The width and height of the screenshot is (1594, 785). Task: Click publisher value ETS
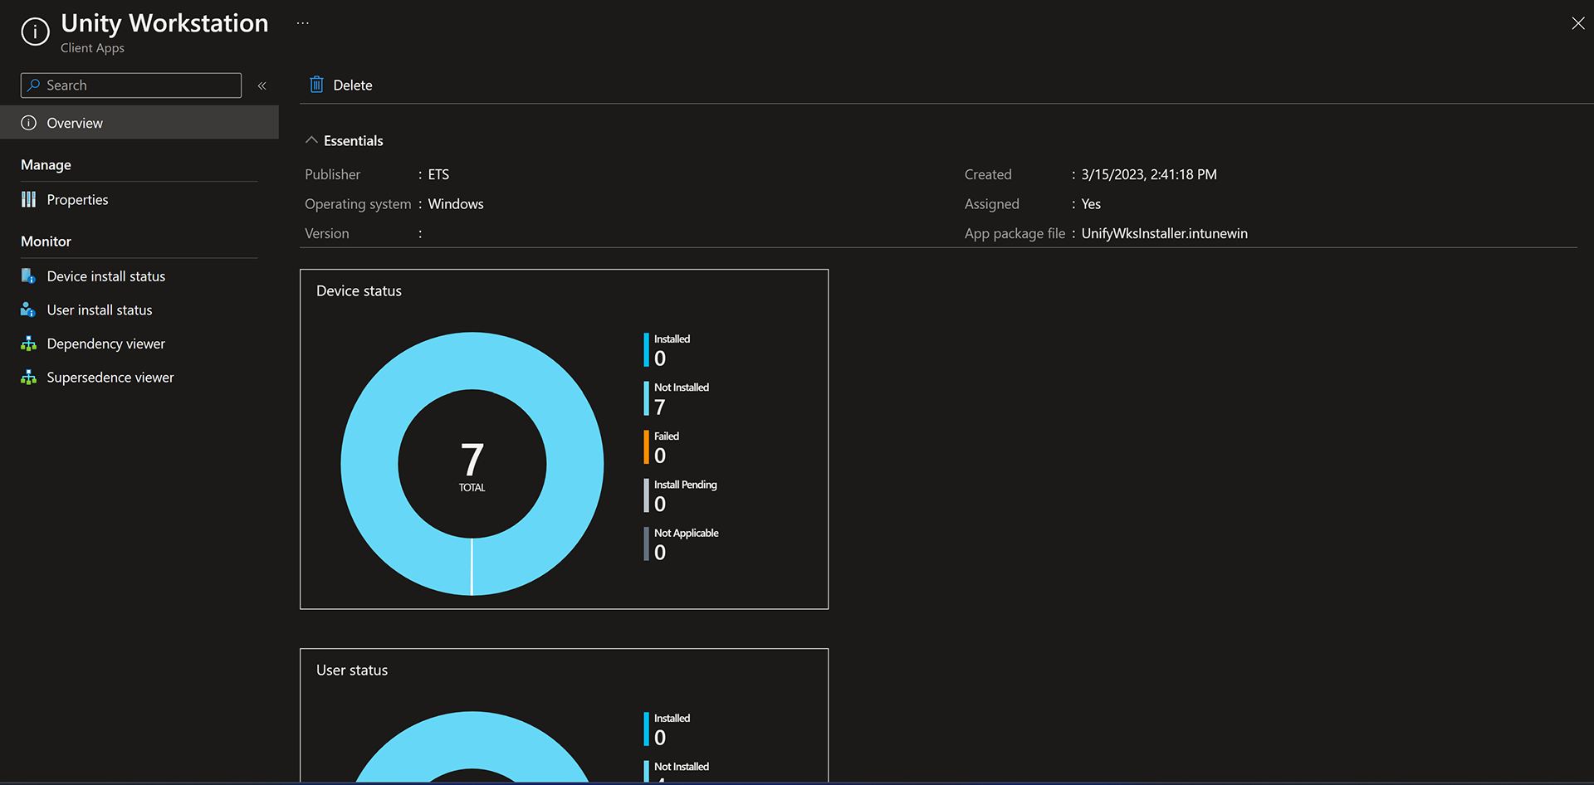(438, 174)
